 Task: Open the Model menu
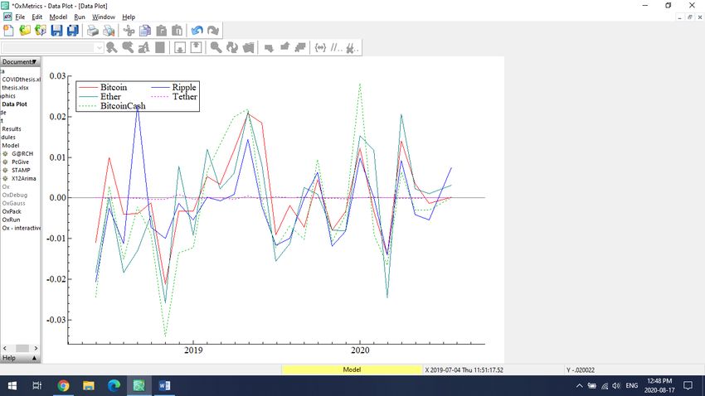(58, 17)
